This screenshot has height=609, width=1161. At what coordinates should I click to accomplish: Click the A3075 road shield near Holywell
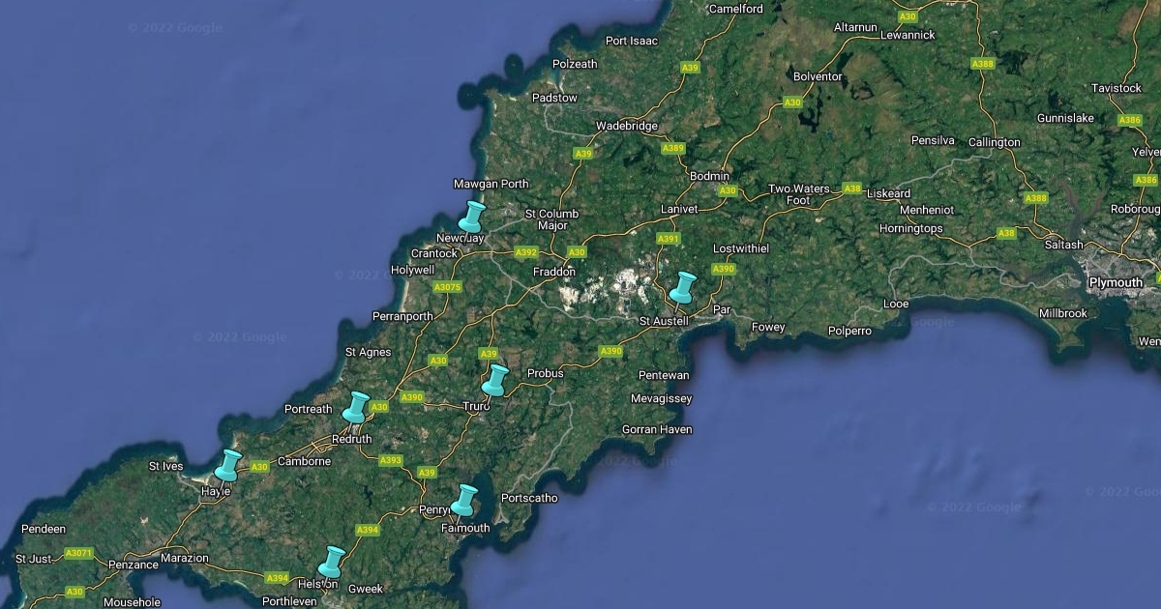(x=447, y=287)
